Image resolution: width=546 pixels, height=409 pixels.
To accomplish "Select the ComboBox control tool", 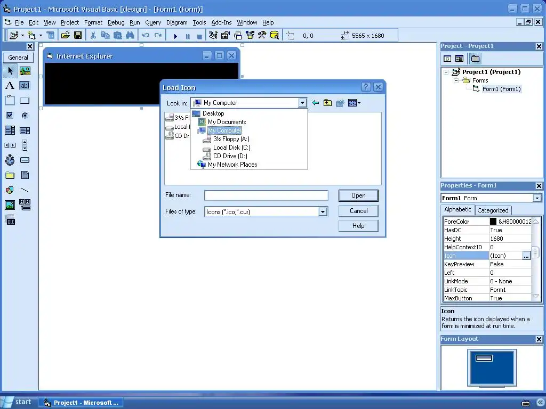I will pos(10,130).
